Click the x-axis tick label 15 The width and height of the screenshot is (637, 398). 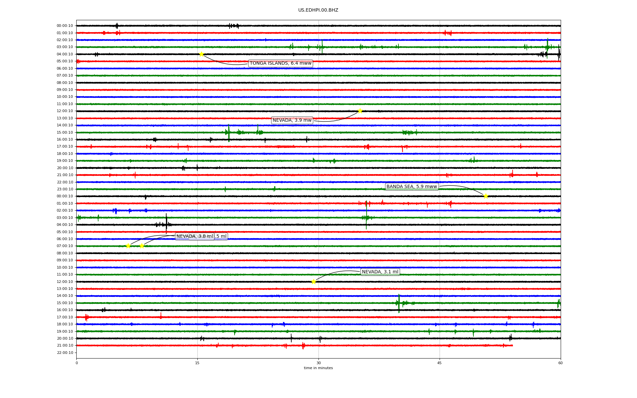tap(197, 363)
